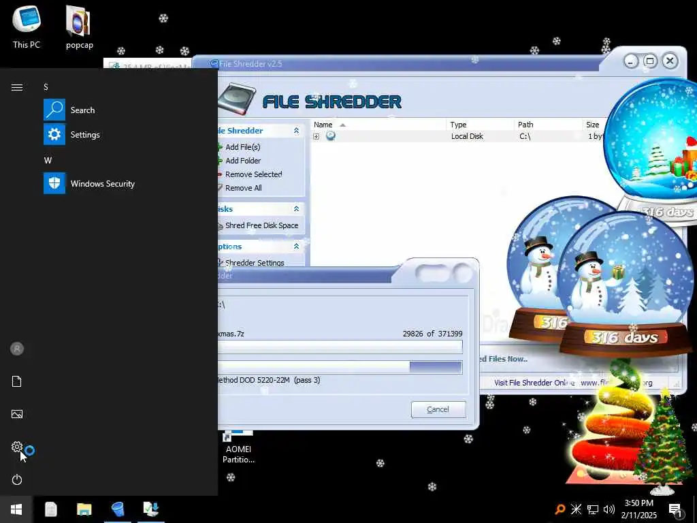
Task: Expand the Start menu hamburger button
Action: tap(17, 87)
